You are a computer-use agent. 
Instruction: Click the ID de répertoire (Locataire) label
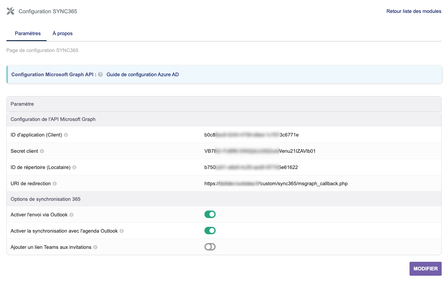[x=41, y=167]
